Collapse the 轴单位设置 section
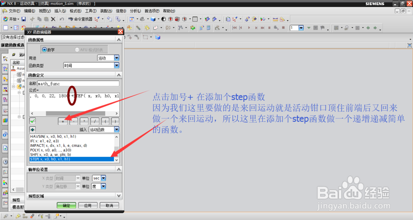The image size is (413, 220). coord(119,169)
